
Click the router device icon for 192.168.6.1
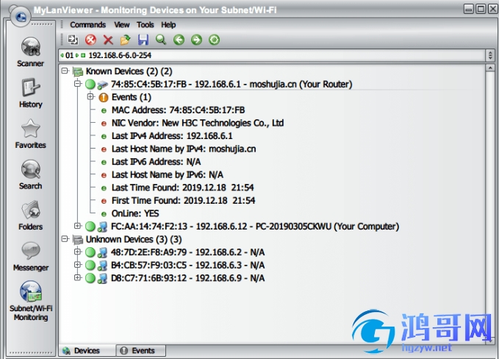pos(102,85)
